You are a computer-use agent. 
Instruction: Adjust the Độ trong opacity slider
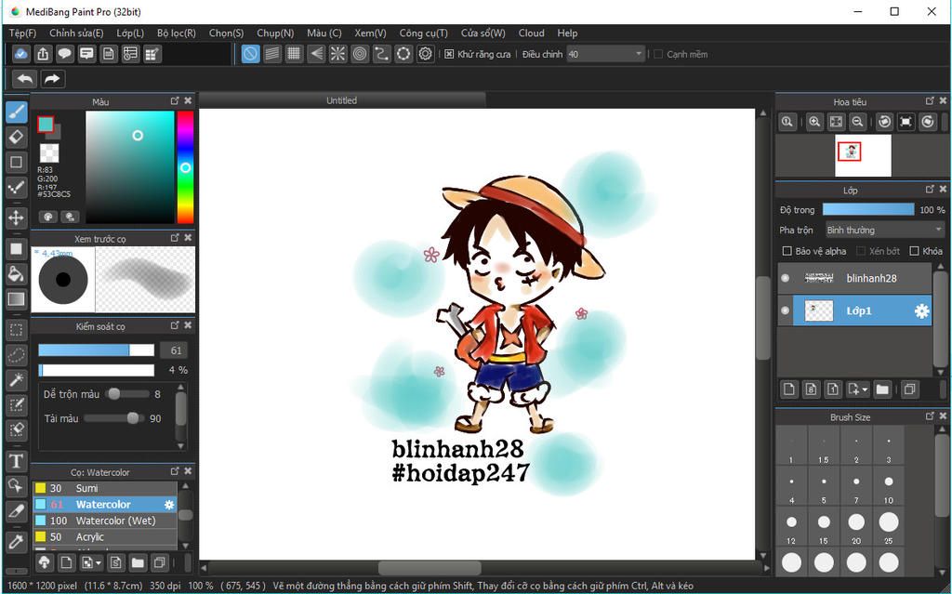tap(868, 209)
